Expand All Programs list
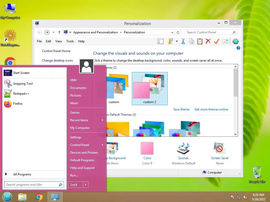This screenshot has height=202, width=270. coord(34,174)
